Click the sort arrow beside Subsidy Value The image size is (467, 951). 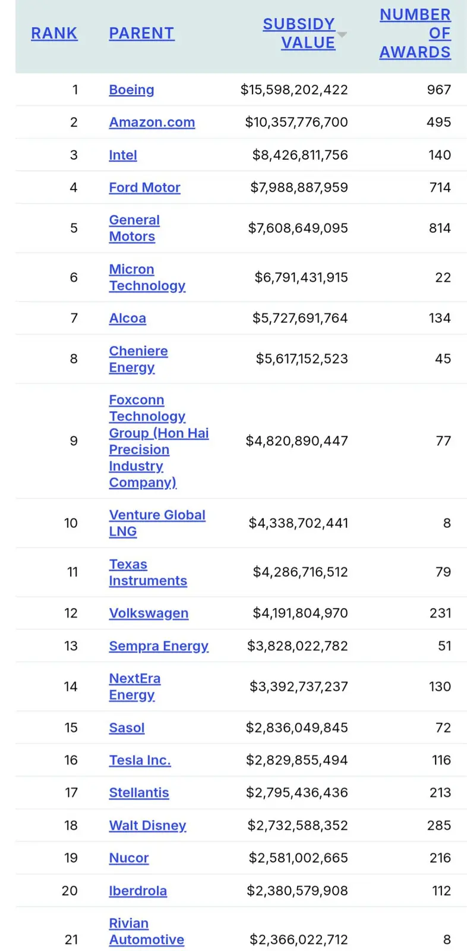click(x=342, y=34)
